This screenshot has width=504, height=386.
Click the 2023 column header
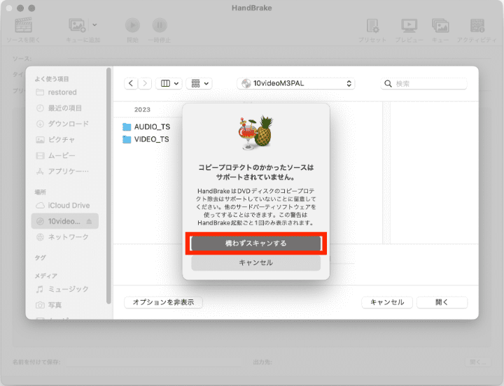pos(142,110)
